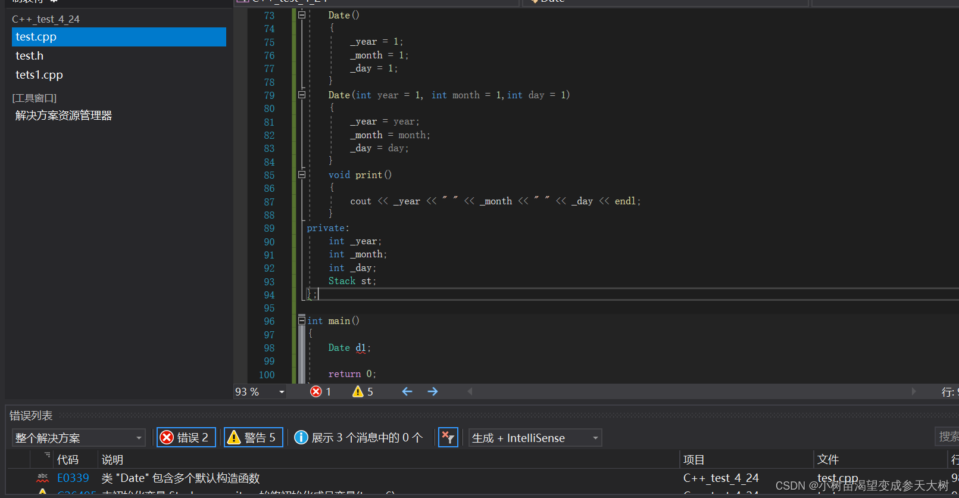Navigate to previous issue with left arrow
The image size is (959, 498).
point(407,391)
